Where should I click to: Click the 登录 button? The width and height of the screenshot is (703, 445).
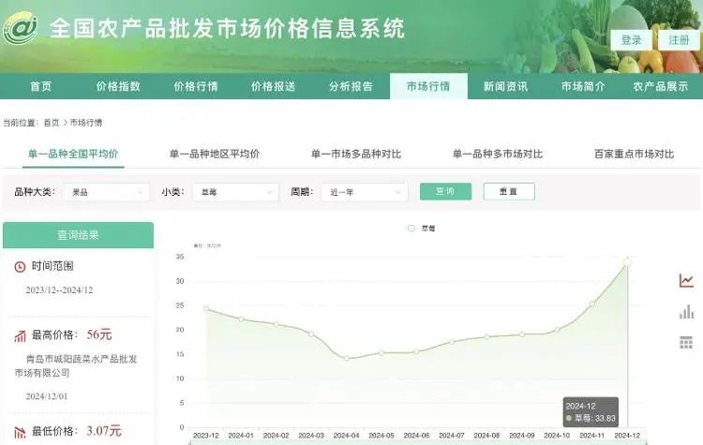click(x=631, y=40)
